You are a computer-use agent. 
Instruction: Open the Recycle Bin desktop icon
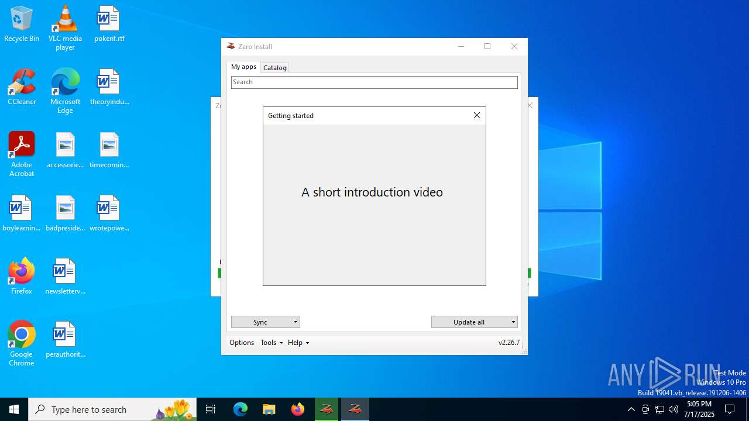[x=22, y=25]
